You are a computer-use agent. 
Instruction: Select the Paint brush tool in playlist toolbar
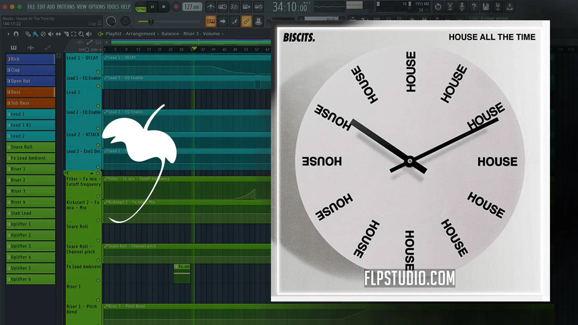click(35, 34)
